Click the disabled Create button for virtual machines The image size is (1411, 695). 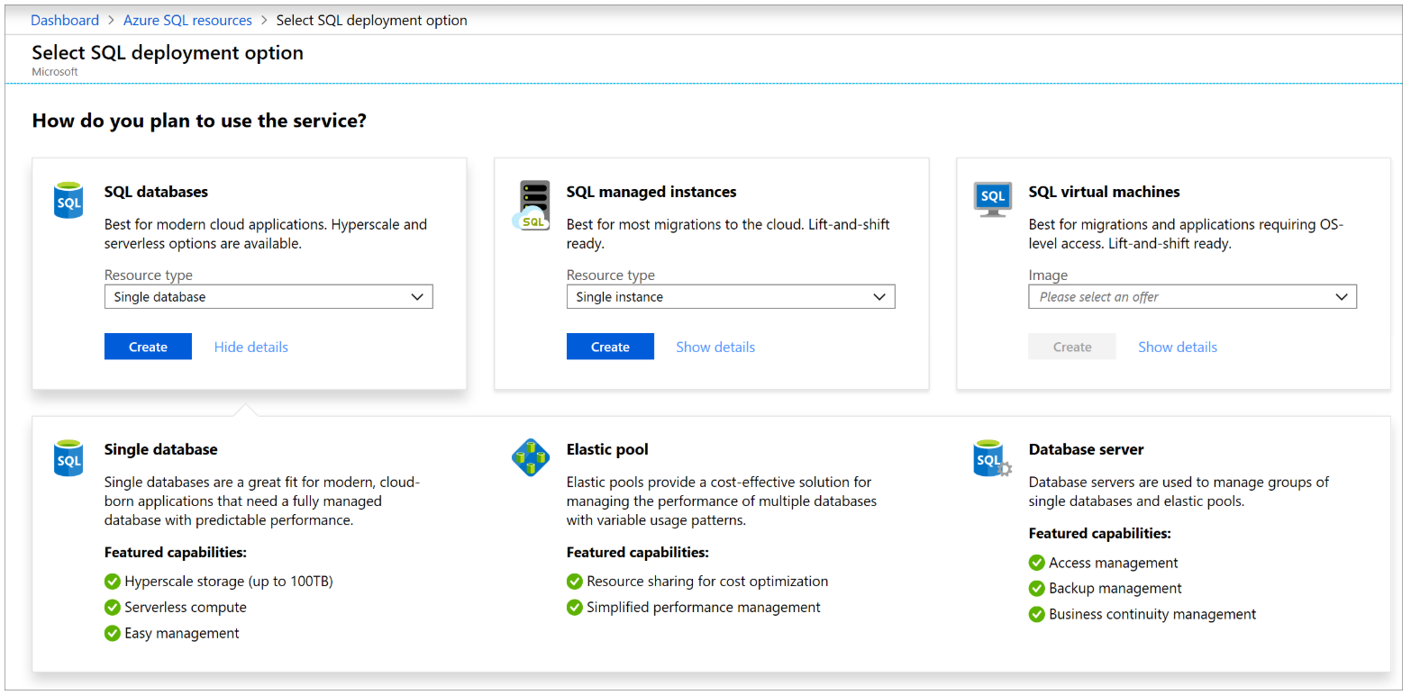(x=1072, y=347)
